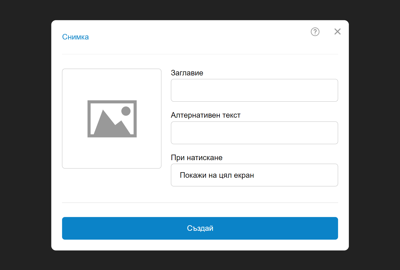Click the Алтернативен текст label
The width and height of the screenshot is (400, 270).
[206, 115]
